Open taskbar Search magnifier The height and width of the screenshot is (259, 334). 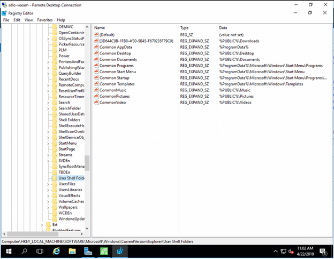click(x=24, y=252)
